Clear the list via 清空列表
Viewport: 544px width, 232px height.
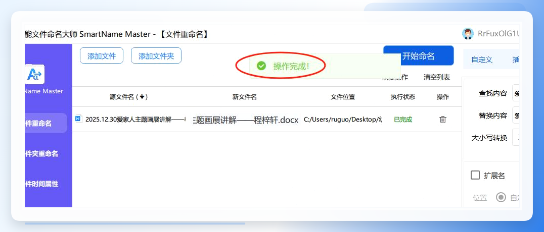coord(437,78)
